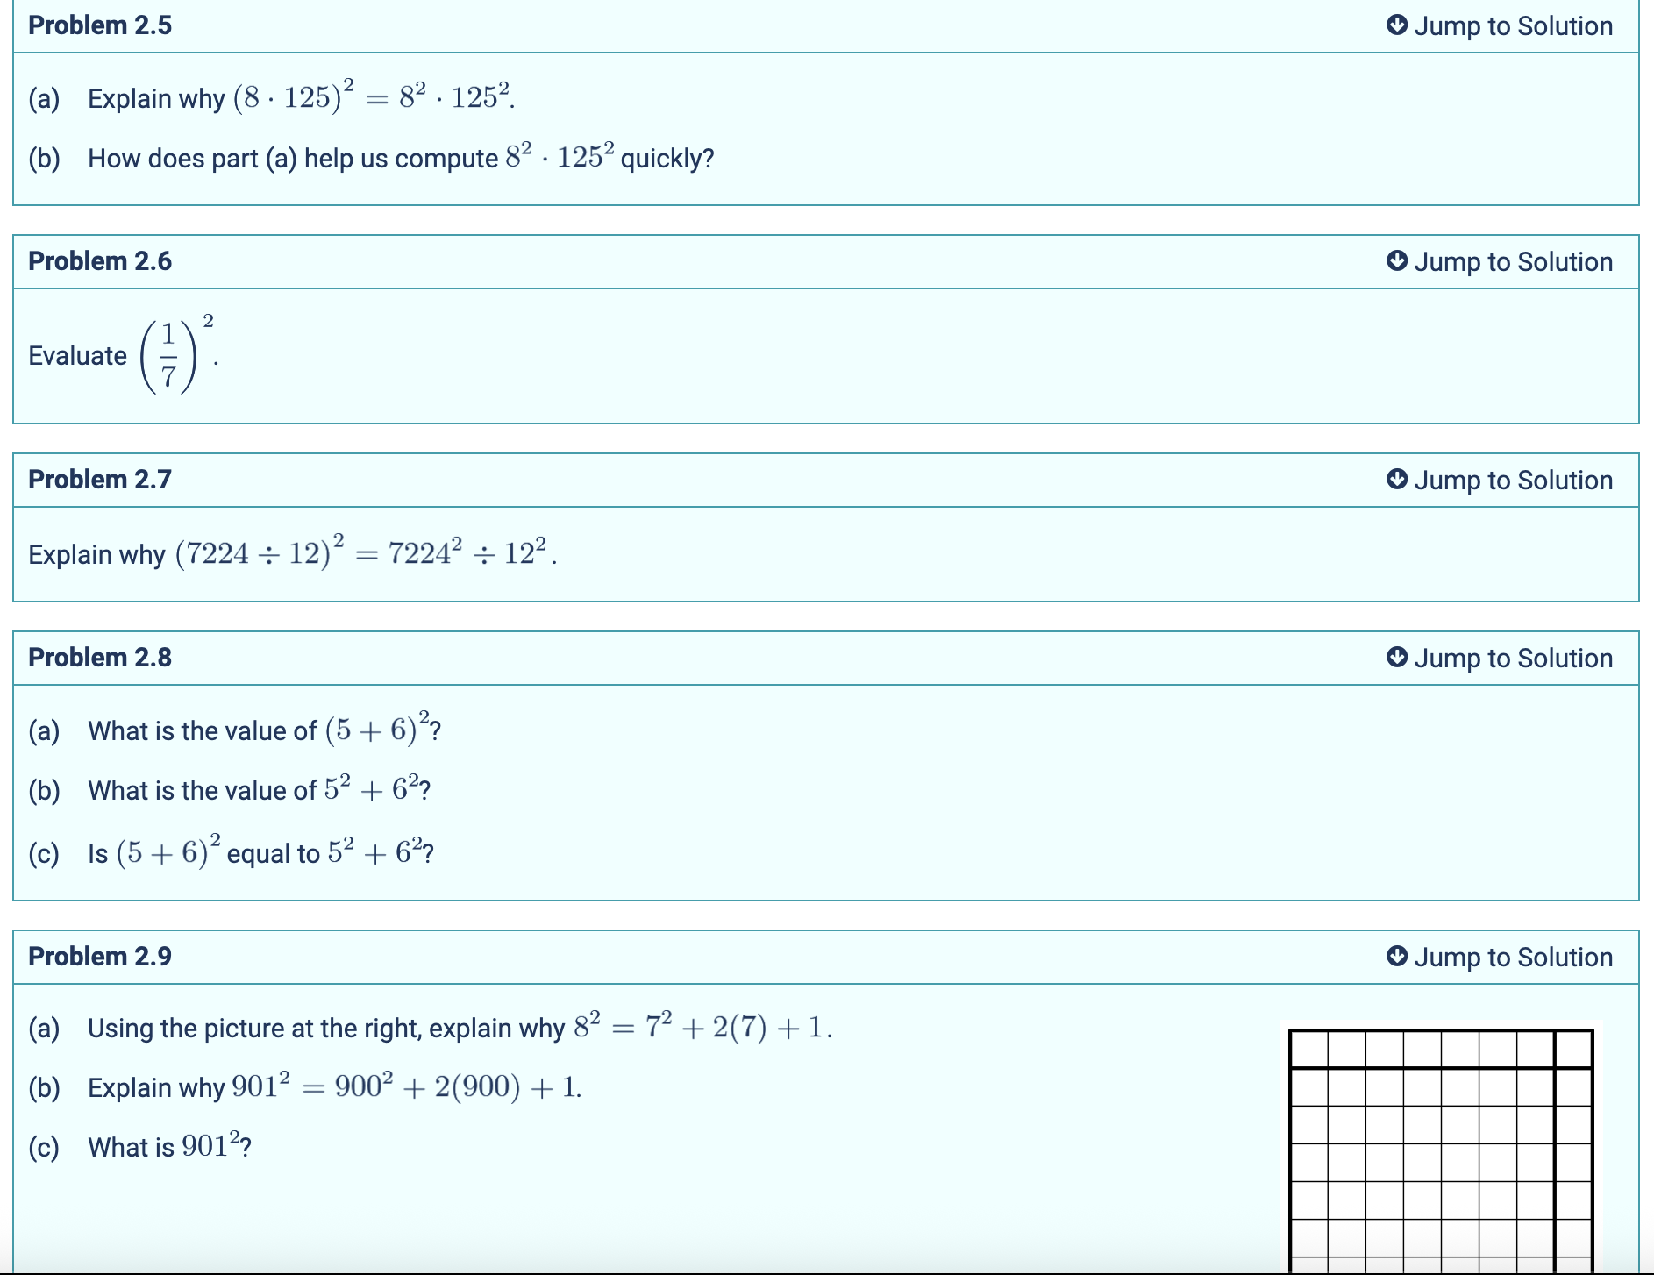Image resolution: width=1654 pixels, height=1275 pixels.
Task: Click the grid picture in Problem 2.9
Action: point(1440,1149)
